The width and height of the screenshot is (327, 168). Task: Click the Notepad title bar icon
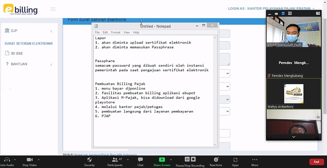tap(96, 26)
